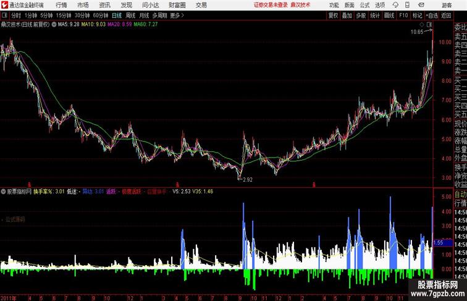
Task: Click the 换手率%: 3.01 indicator value
Action: (x=49, y=192)
